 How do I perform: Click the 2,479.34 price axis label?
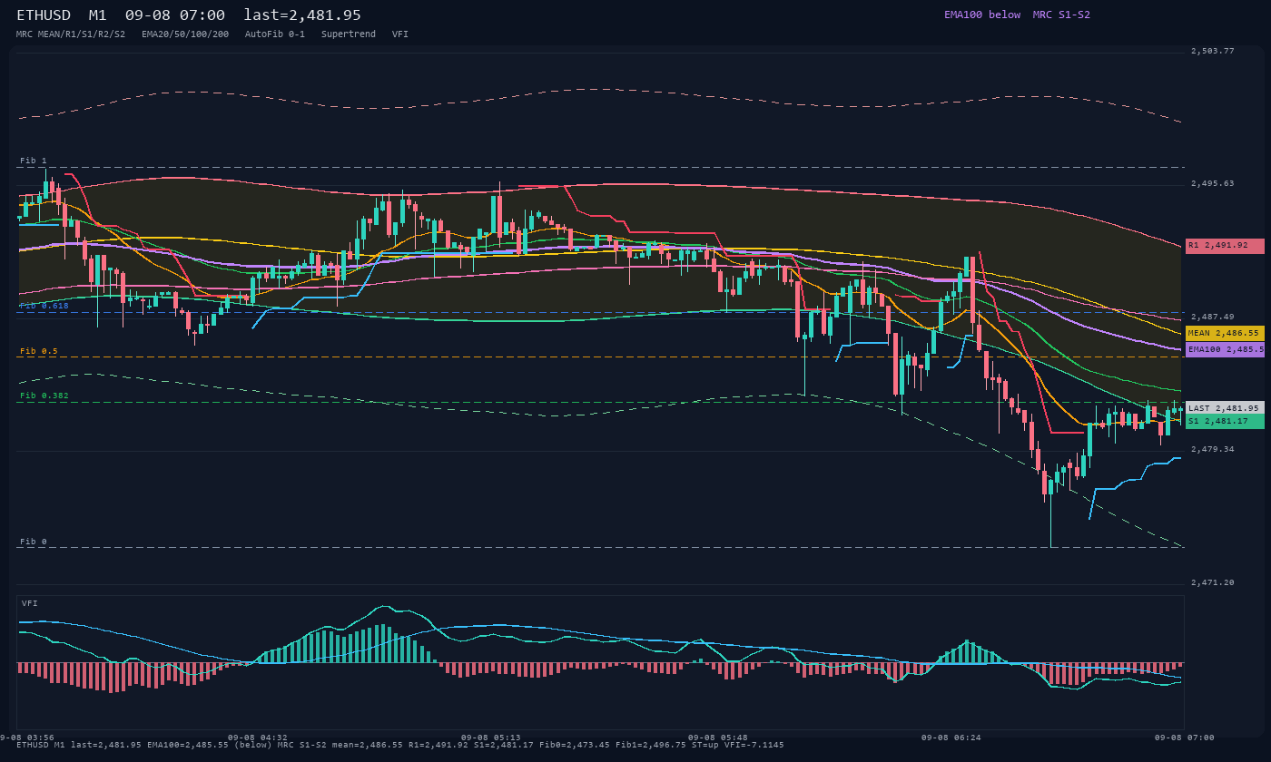(x=1213, y=449)
